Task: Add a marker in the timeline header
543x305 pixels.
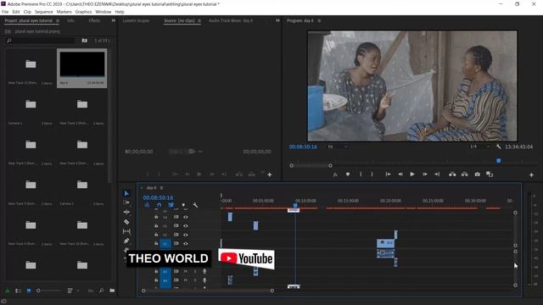Action: [183, 205]
